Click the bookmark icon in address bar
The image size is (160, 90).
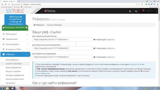point(142,4)
